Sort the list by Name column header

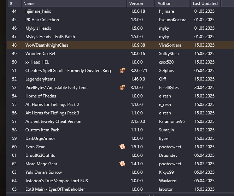coord(74,4)
